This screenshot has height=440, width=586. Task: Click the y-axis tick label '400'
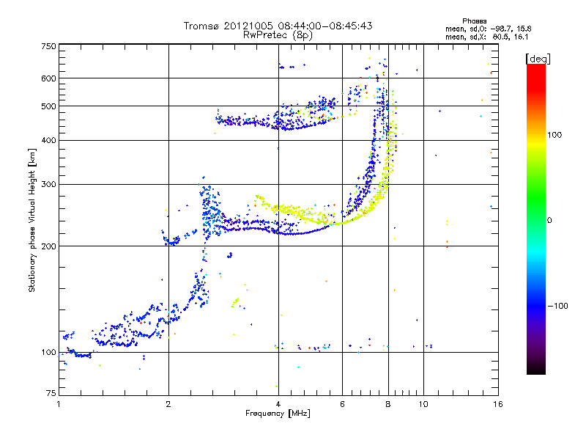click(x=48, y=141)
